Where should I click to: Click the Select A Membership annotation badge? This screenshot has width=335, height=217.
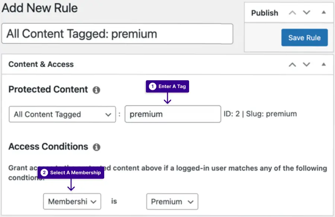pyautogui.click(x=71, y=173)
